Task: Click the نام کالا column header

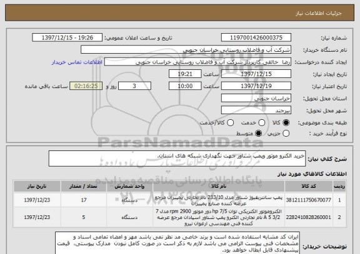Action: pyautogui.click(x=219, y=186)
